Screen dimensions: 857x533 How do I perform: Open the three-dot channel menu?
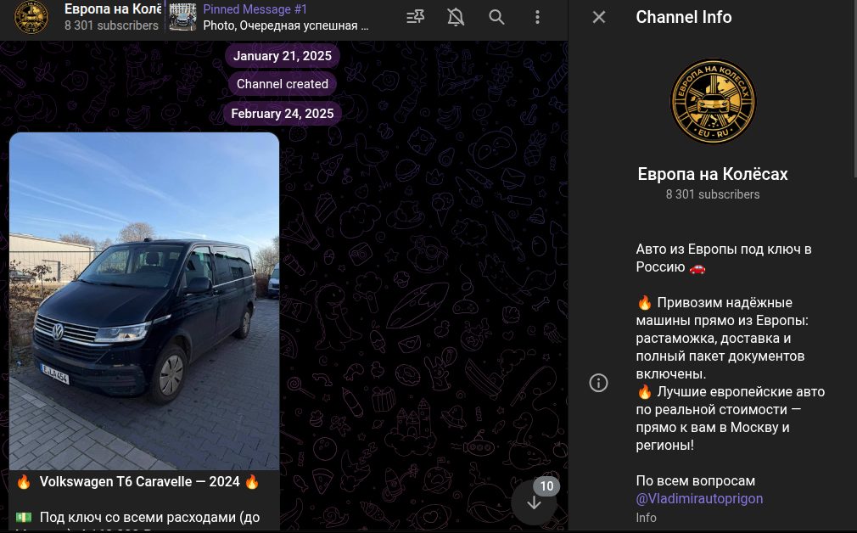tap(537, 18)
